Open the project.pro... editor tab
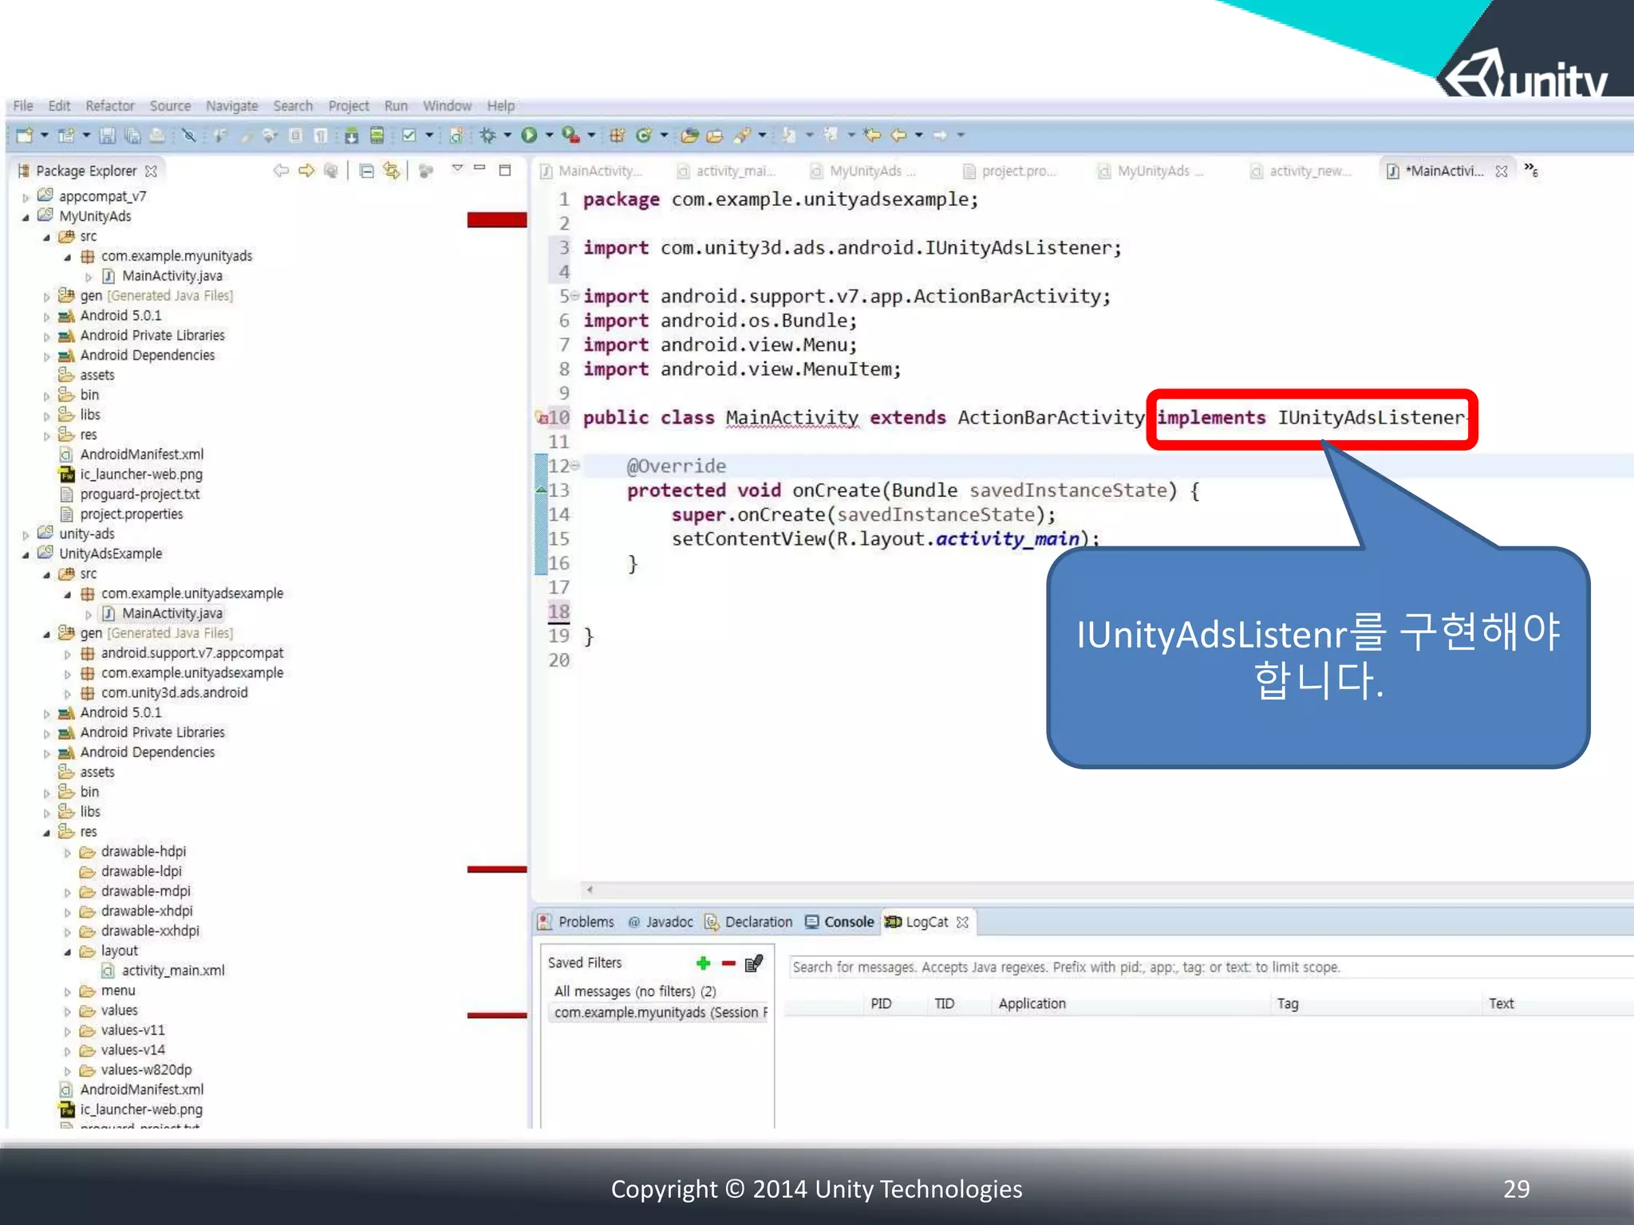 click(1011, 171)
